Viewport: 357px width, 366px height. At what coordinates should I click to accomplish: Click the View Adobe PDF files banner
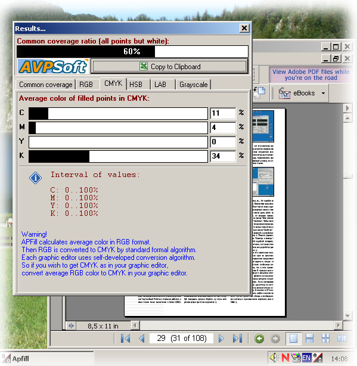click(311, 75)
